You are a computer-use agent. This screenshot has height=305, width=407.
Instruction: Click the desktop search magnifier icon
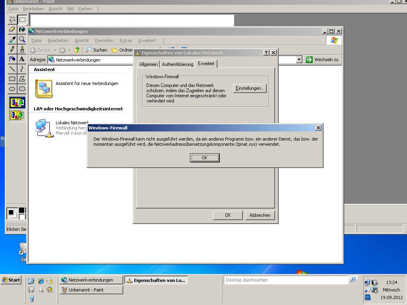[353, 280]
